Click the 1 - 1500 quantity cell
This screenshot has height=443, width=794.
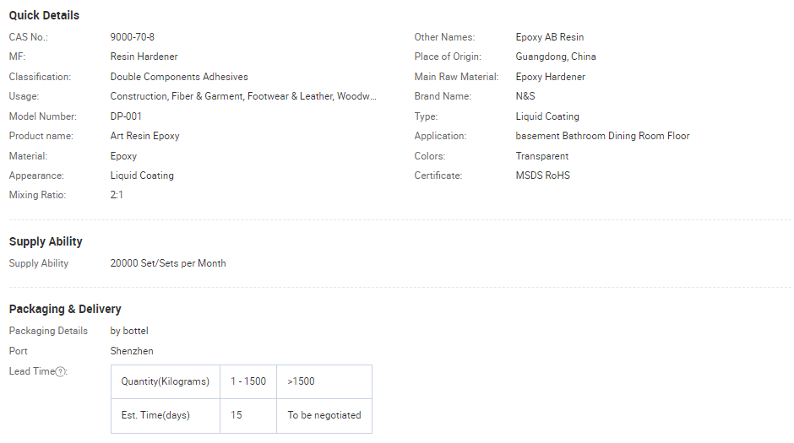click(x=248, y=381)
